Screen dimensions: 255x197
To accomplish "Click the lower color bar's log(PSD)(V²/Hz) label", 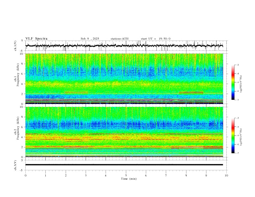I will 241,137.
